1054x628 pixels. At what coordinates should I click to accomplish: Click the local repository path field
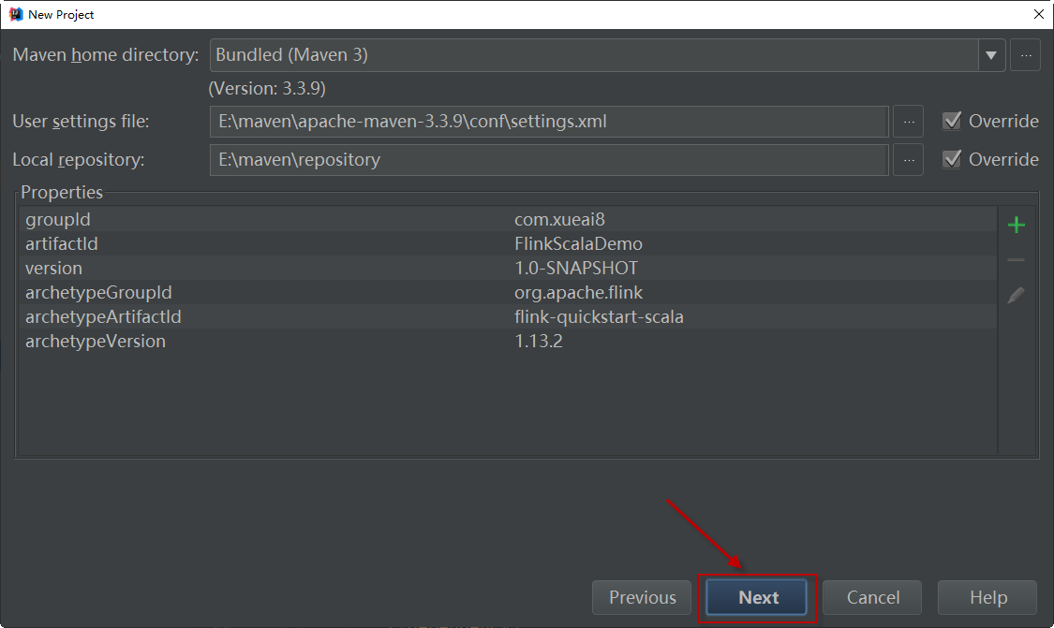[548, 159]
